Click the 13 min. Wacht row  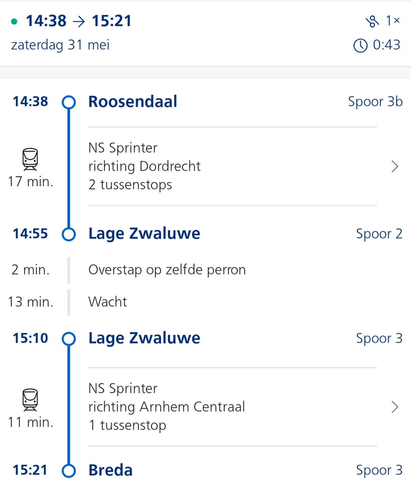click(x=108, y=302)
